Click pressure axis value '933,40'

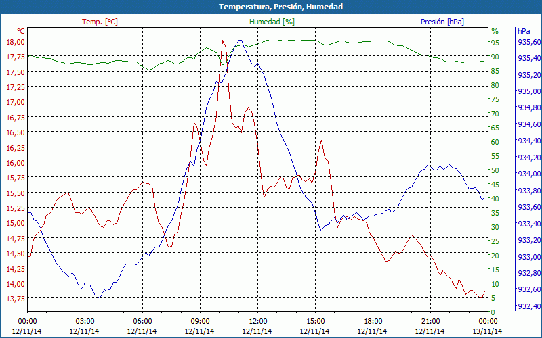[529, 224]
